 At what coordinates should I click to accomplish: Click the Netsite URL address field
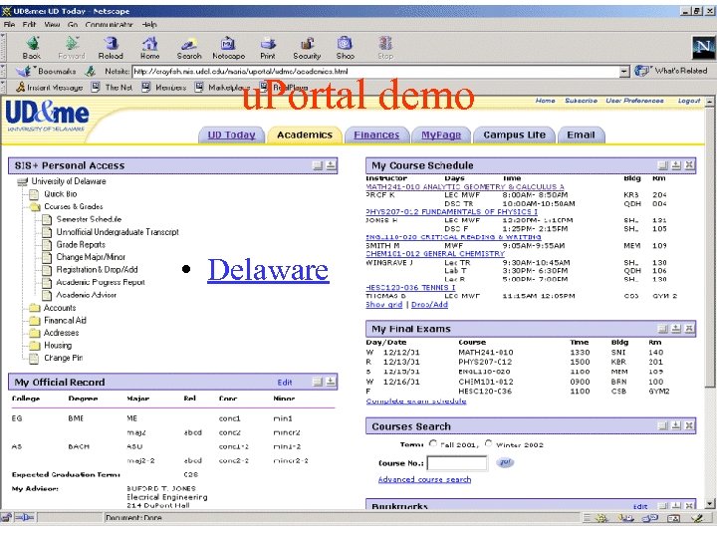375,72
